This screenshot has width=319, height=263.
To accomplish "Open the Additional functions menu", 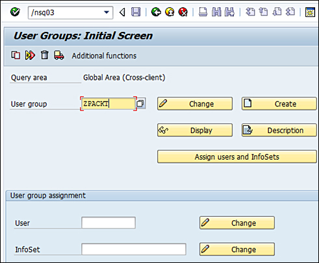I will (x=104, y=56).
